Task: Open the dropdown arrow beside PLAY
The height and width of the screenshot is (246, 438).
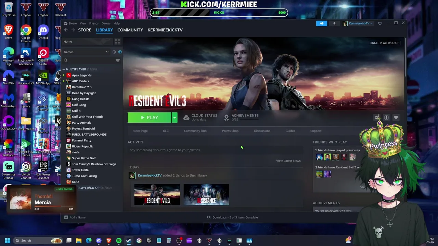Action: 175,118
